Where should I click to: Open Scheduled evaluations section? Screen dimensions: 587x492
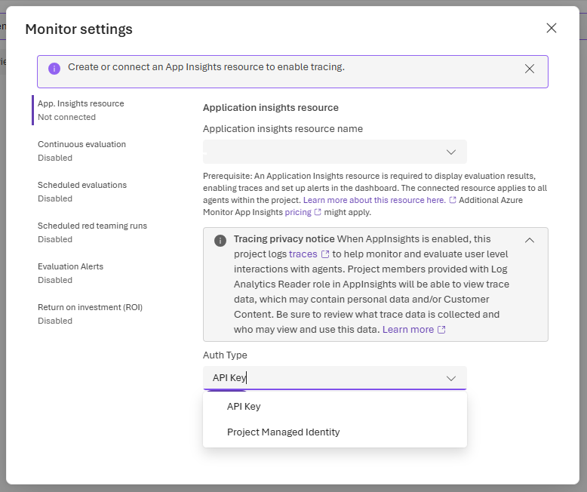[x=82, y=192]
